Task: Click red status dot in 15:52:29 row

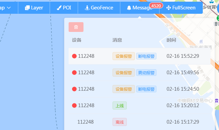Action: 74,56
